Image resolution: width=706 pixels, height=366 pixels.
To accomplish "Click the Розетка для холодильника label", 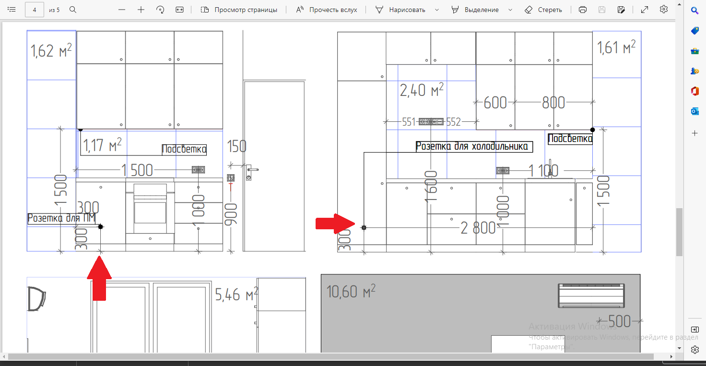I will tap(474, 146).
